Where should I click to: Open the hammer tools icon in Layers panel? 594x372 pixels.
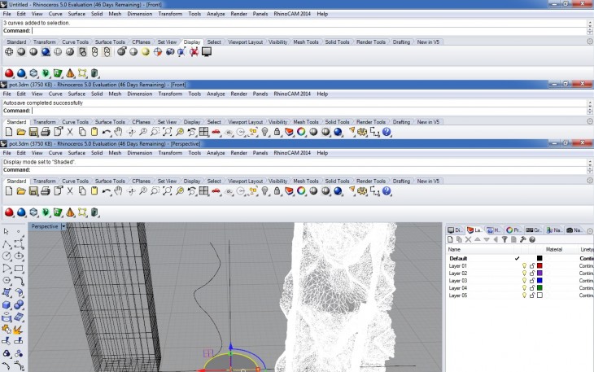pos(523,239)
